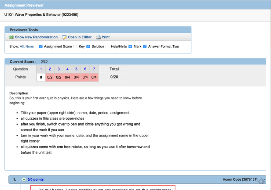
Task: Hide all options via None link
Action: point(29,46)
